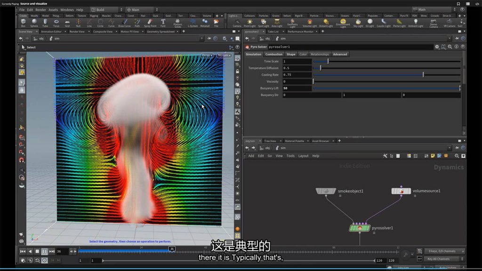Click the network editor search magnifier icon
Viewport: 482px width, 271px height.
pos(457,156)
